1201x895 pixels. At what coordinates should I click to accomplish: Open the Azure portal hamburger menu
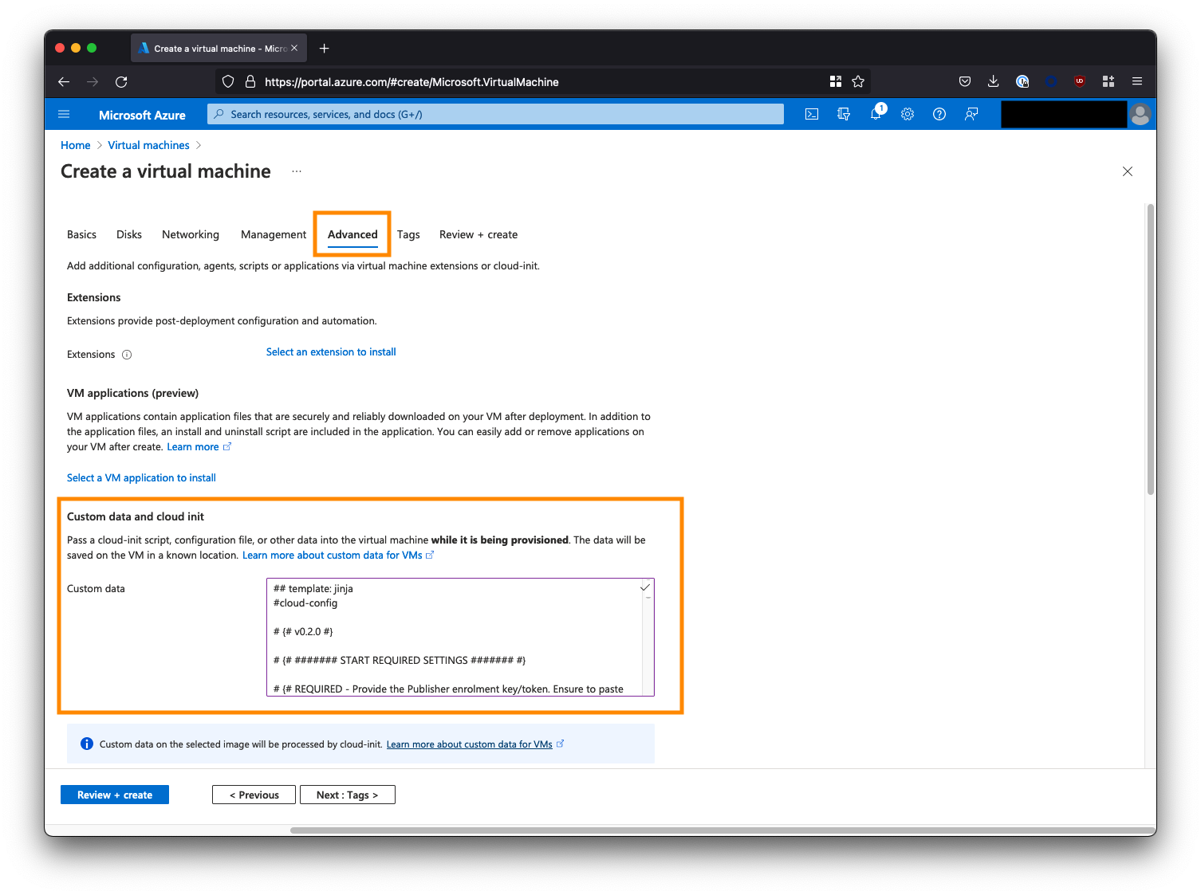pyautogui.click(x=64, y=115)
